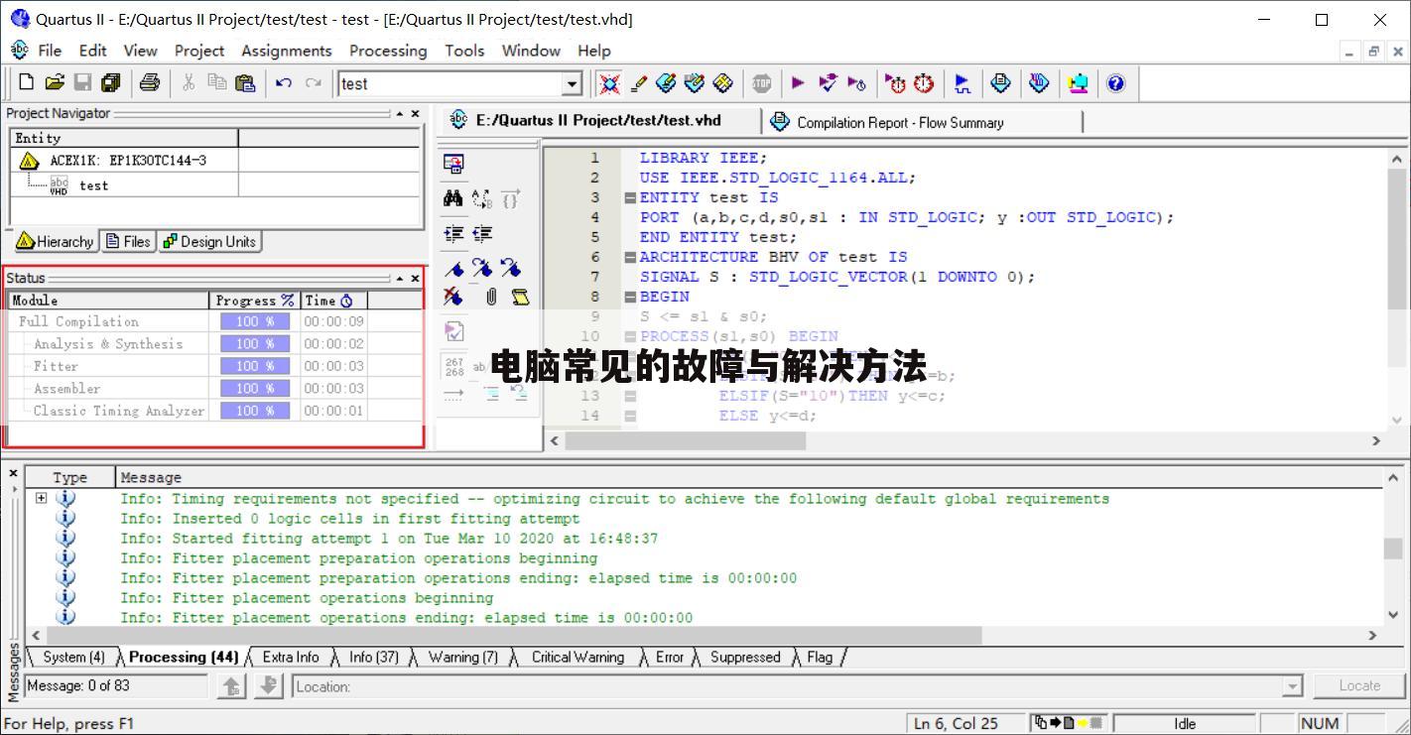
Task: Start simulation with the blue waveform icon
Action: click(962, 83)
